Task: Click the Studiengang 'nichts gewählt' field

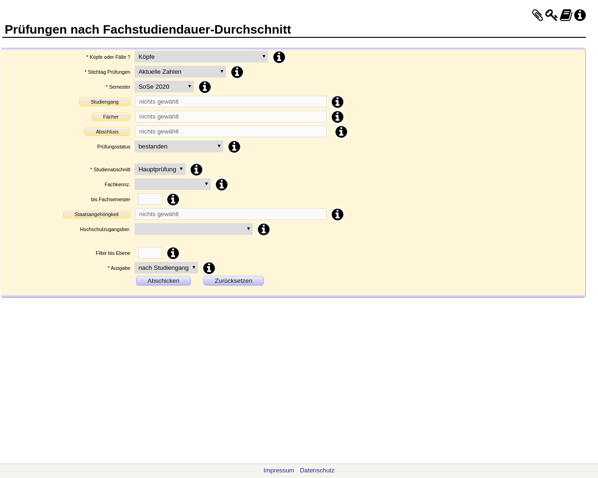Action: pos(231,101)
